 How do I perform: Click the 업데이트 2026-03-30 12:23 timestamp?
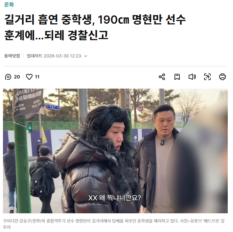tap(54, 56)
